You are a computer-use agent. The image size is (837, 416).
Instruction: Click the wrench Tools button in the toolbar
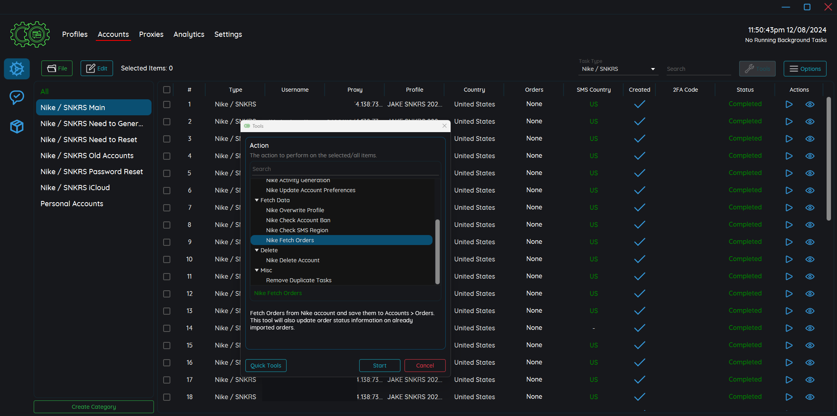(x=757, y=69)
